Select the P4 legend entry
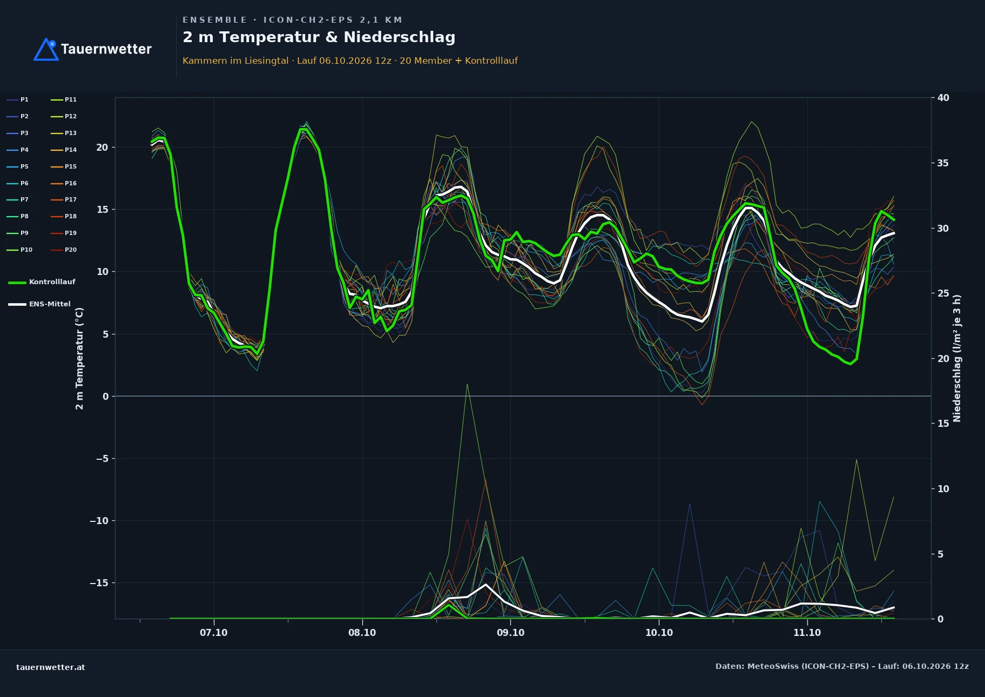 coord(18,150)
